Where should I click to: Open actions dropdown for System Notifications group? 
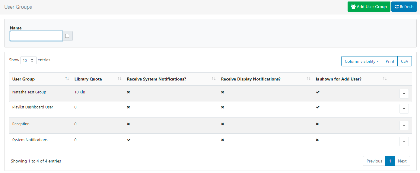[404, 141]
